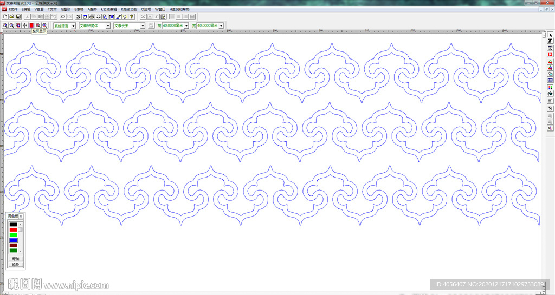The width and height of the screenshot is (555, 295).
Task: Open the 文泰98简体 font dropdown
Action: click(x=108, y=25)
